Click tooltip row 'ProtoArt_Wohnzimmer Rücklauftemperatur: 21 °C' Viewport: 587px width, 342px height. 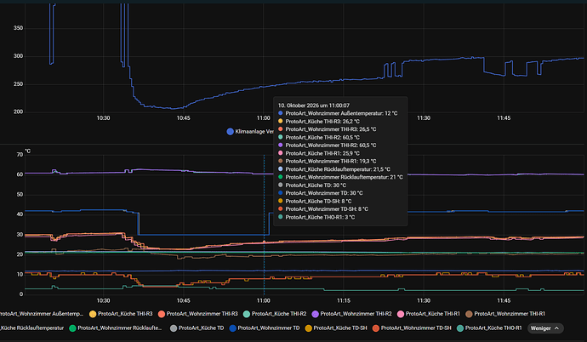coord(340,177)
